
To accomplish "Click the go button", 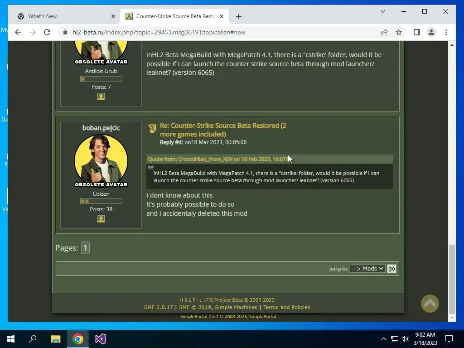I will coord(391,269).
